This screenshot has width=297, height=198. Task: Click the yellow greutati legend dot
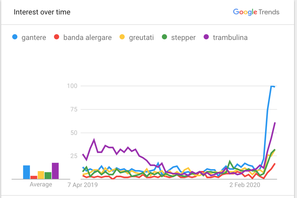pyautogui.click(x=122, y=37)
